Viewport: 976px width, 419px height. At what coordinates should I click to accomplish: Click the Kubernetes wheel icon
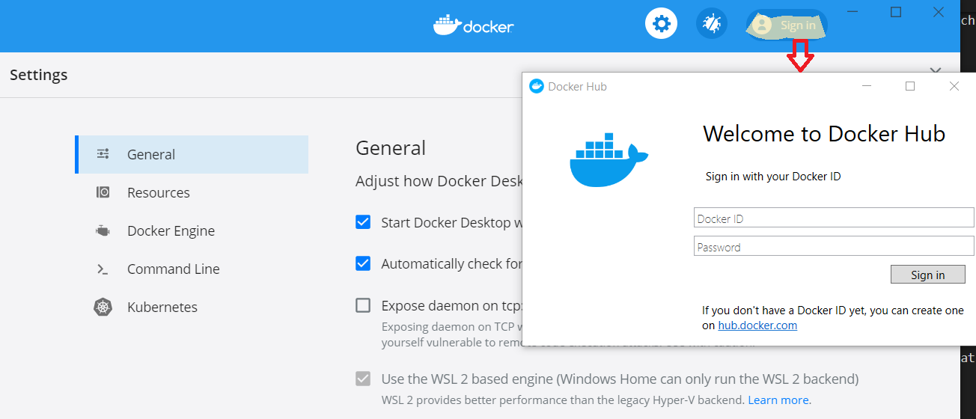pyautogui.click(x=103, y=307)
